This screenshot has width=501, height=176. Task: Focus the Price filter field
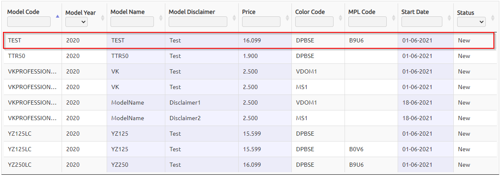(261, 22)
